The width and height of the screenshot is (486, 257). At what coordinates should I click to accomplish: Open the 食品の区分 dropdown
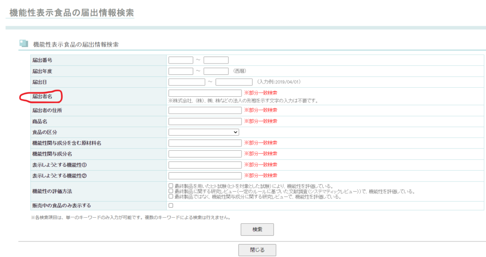[x=204, y=132]
